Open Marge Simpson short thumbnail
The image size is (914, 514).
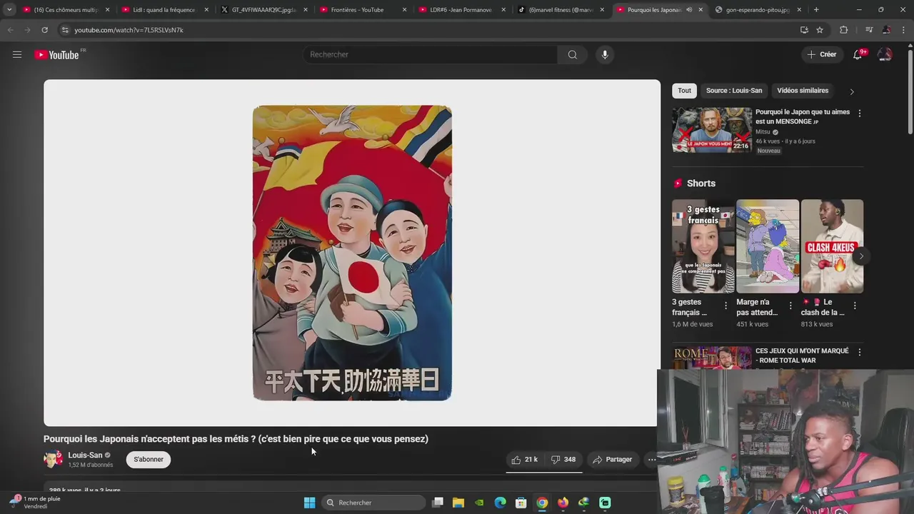(x=768, y=246)
